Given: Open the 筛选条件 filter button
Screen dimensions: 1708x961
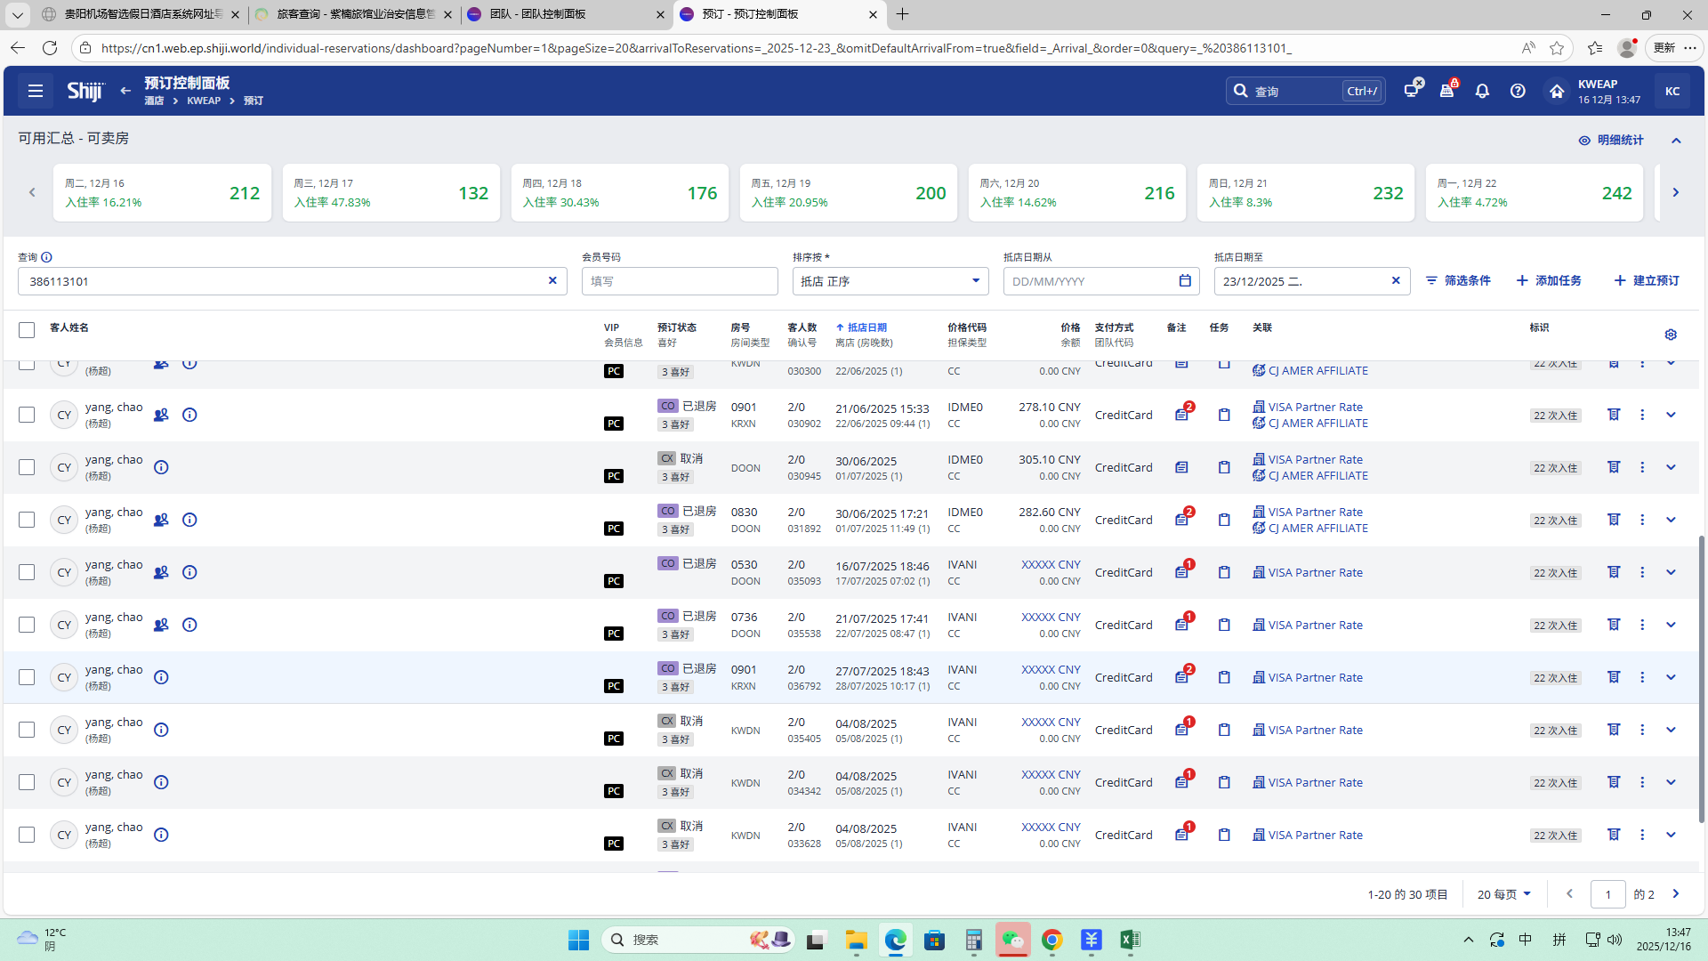Looking at the screenshot, I should [x=1458, y=280].
